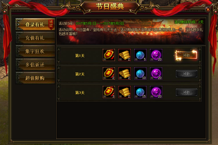Viewport: 218px width, 145px height.
Task: Click the Day 1 gold bars icon
Action: point(124,55)
